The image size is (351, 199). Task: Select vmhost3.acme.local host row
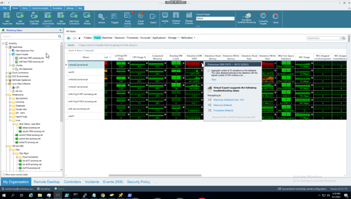(x=86, y=80)
